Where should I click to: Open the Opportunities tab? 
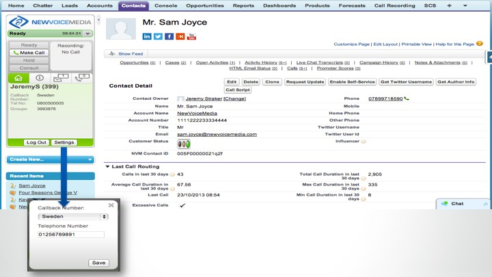205,5
